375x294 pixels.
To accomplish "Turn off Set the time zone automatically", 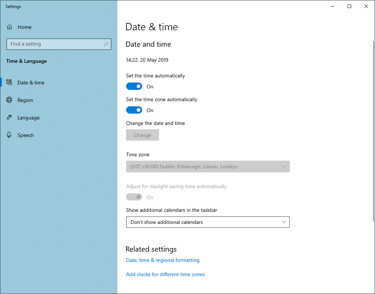I will click(x=134, y=110).
